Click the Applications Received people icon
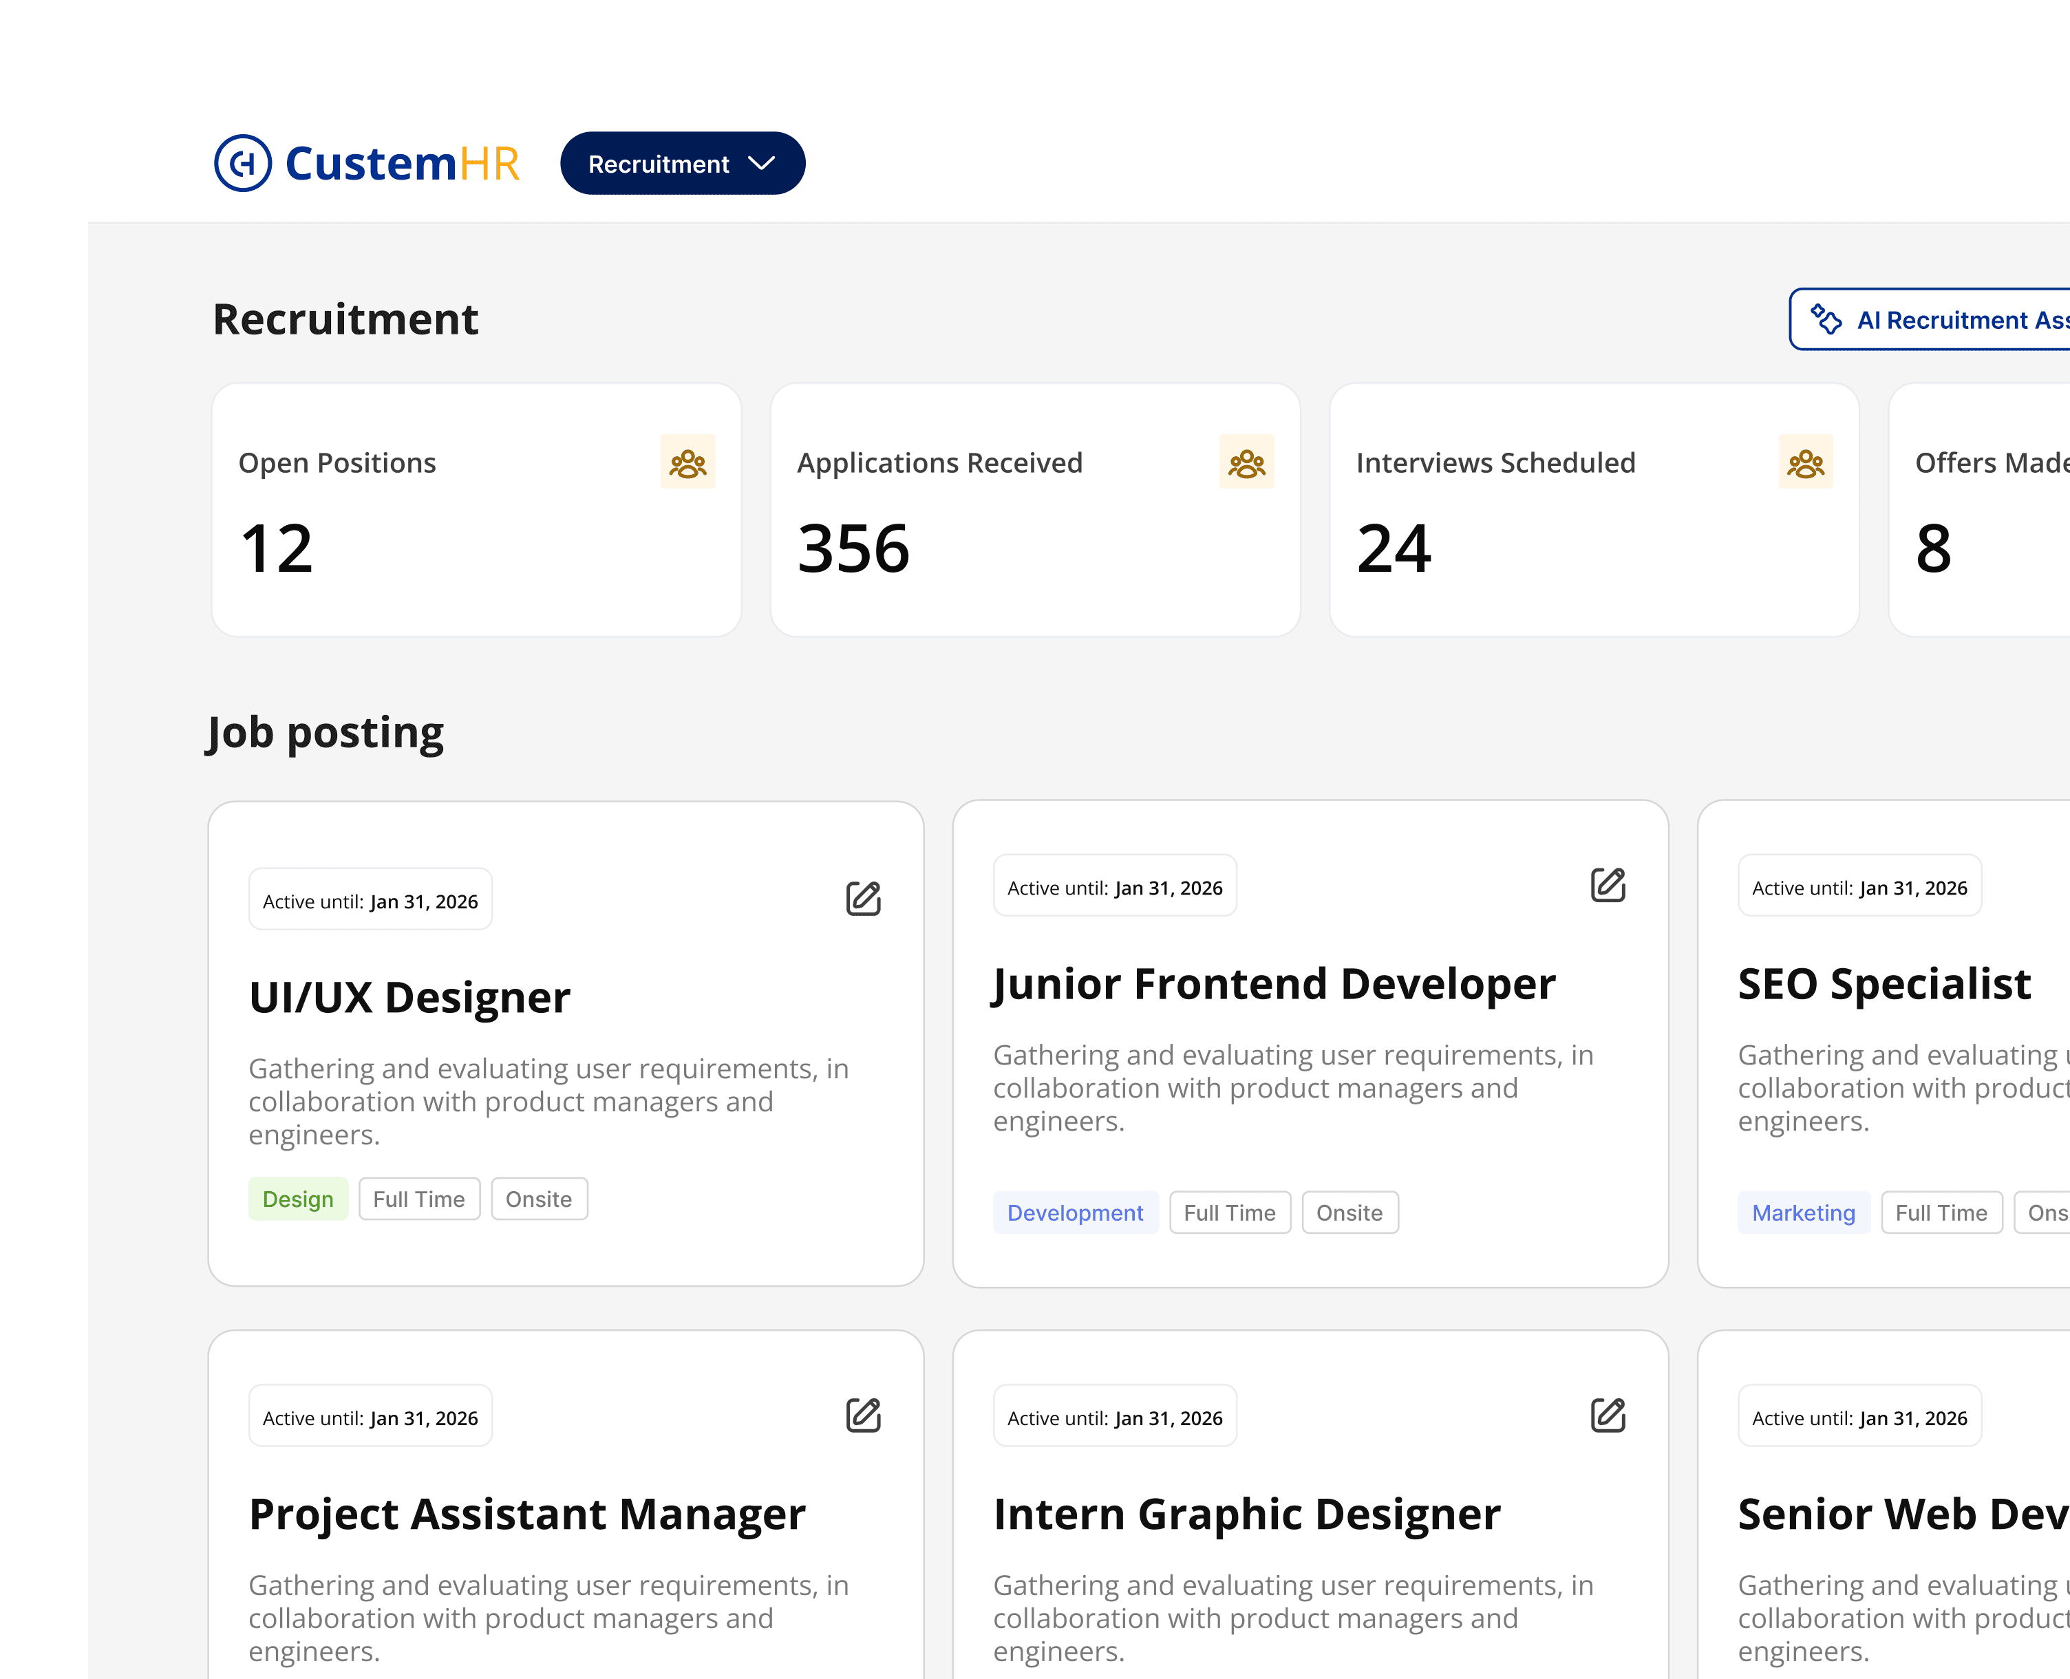2070x1679 pixels. [1247, 462]
